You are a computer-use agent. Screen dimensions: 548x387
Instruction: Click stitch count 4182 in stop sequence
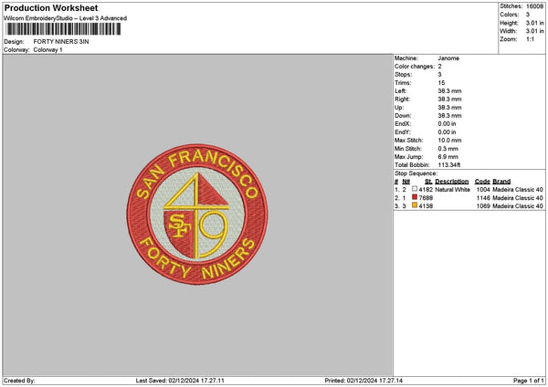[x=426, y=189]
